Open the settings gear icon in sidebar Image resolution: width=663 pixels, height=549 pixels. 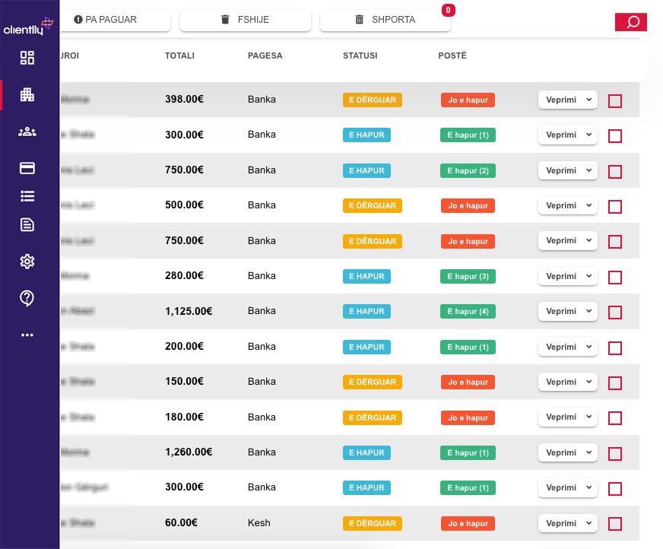[27, 262]
